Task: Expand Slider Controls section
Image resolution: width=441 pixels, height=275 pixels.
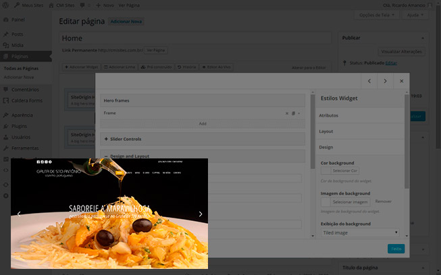Action: click(x=203, y=139)
